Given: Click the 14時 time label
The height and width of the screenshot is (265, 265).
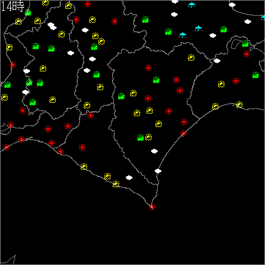Looking at the screenshot, I should pos(13,7).
